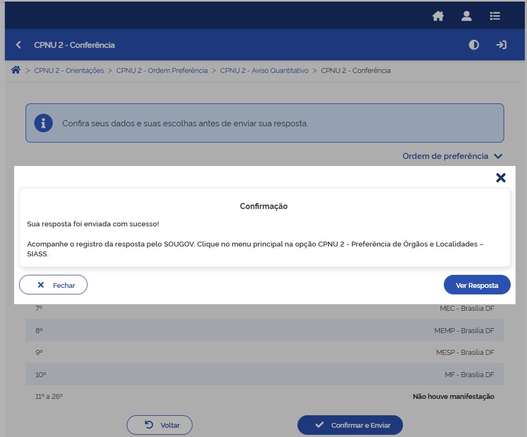
Task: Click the Confirmação dialog title
Action: coord(264,206)
